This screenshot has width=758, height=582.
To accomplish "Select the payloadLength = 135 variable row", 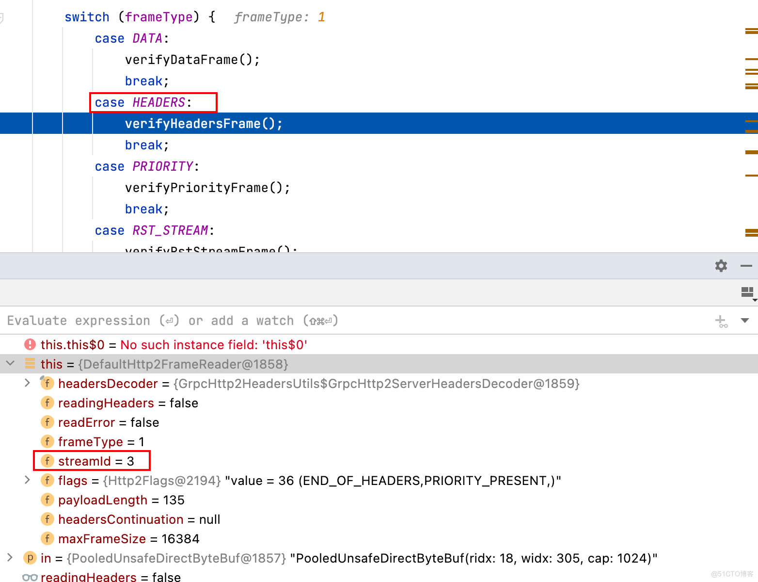I will pyautogui.click(x=121, y=500).
